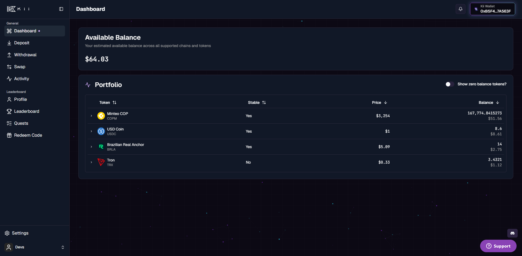Navigate to Swap

(x=35, y=67)
